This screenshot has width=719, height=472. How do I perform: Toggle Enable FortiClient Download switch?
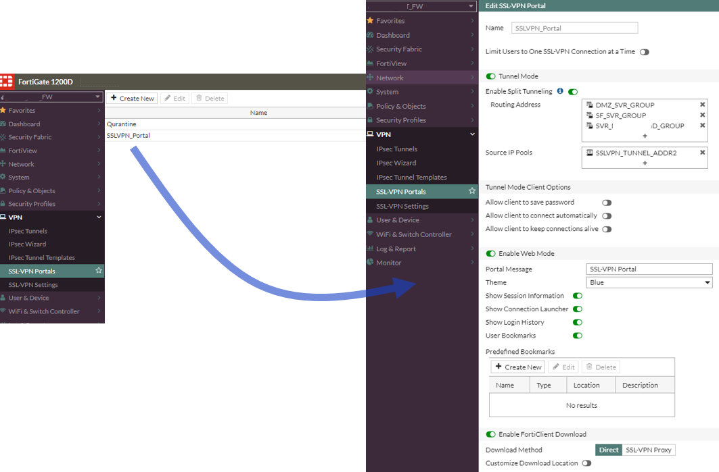490,434
